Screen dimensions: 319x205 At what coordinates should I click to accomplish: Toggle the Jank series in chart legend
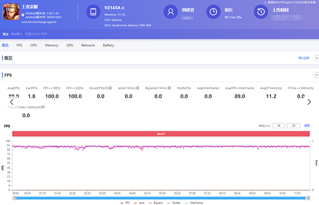[139, 203]
